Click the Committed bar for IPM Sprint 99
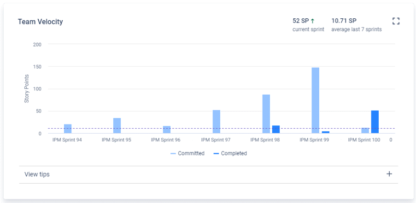416x203 pixels. point(316,100)
